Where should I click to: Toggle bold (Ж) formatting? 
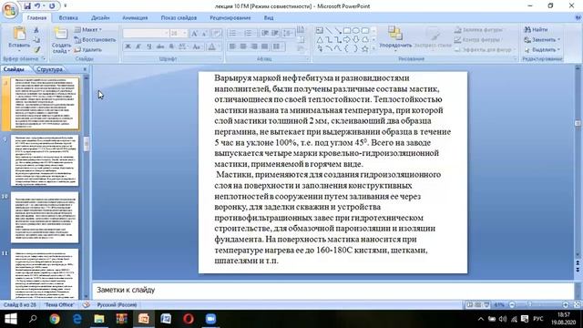click(x=128, y=46)
